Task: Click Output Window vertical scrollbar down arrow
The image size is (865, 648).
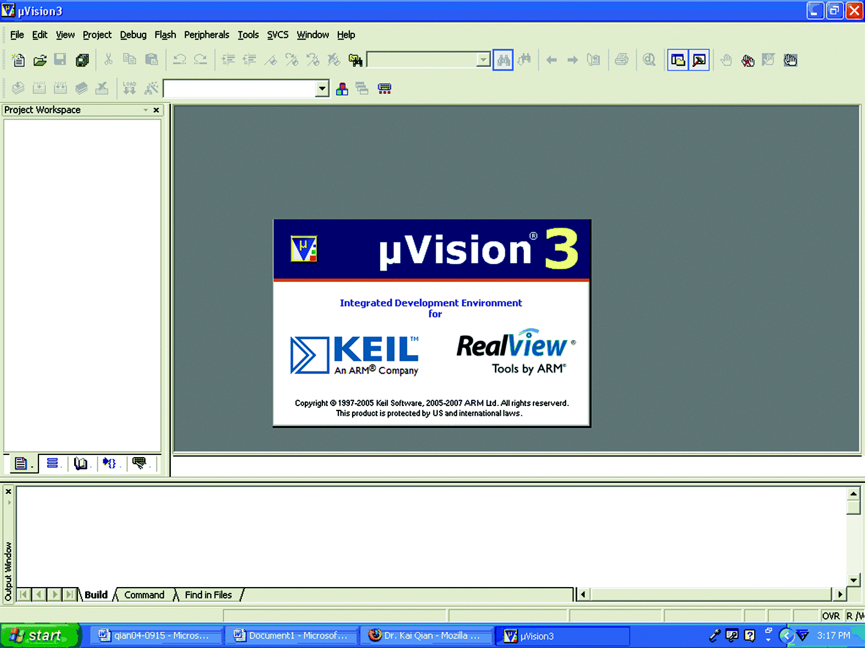Action: pos(853,580)
